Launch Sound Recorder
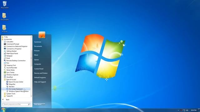The image size is (200, 112). tap(10, 68)
